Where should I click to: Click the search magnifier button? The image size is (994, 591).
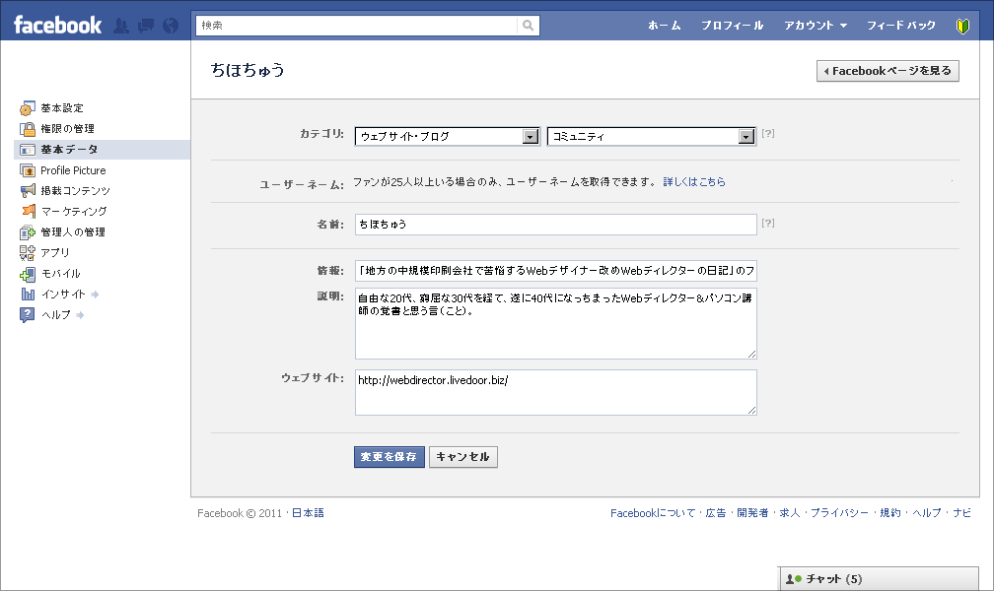528,26
